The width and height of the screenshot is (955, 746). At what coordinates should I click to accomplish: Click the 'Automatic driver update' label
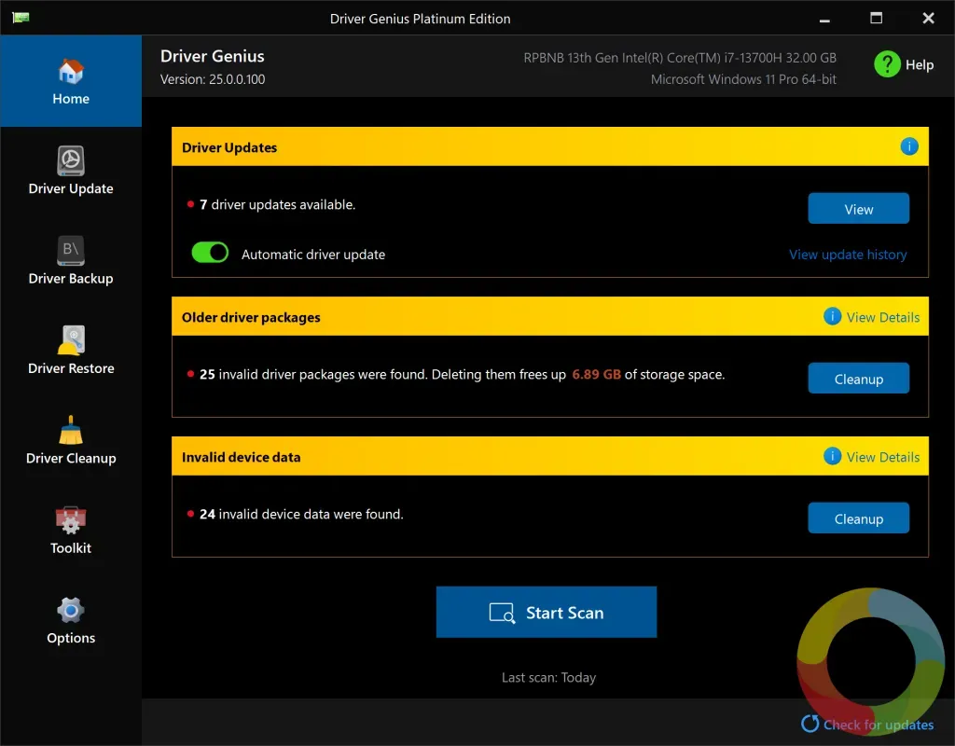[313, 255]
